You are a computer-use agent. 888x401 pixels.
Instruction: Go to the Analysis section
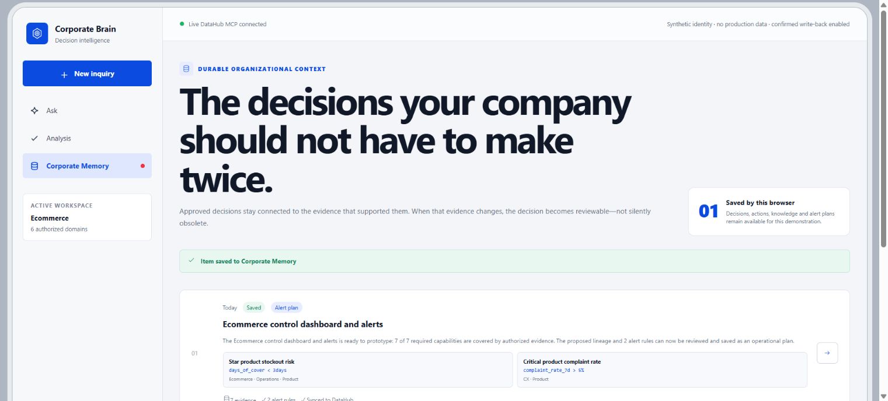point(87,138)
